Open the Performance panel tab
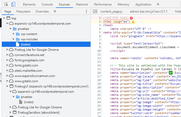This screenshot has width=181, height=117. [103, 4]
